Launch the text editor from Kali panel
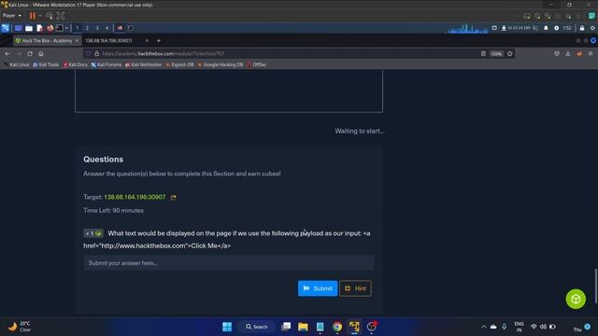 point(39,28)
